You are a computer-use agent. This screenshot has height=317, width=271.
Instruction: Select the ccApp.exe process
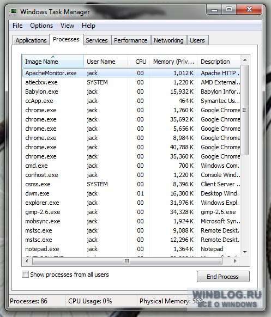pyautogui.click(x=131, y=101)
